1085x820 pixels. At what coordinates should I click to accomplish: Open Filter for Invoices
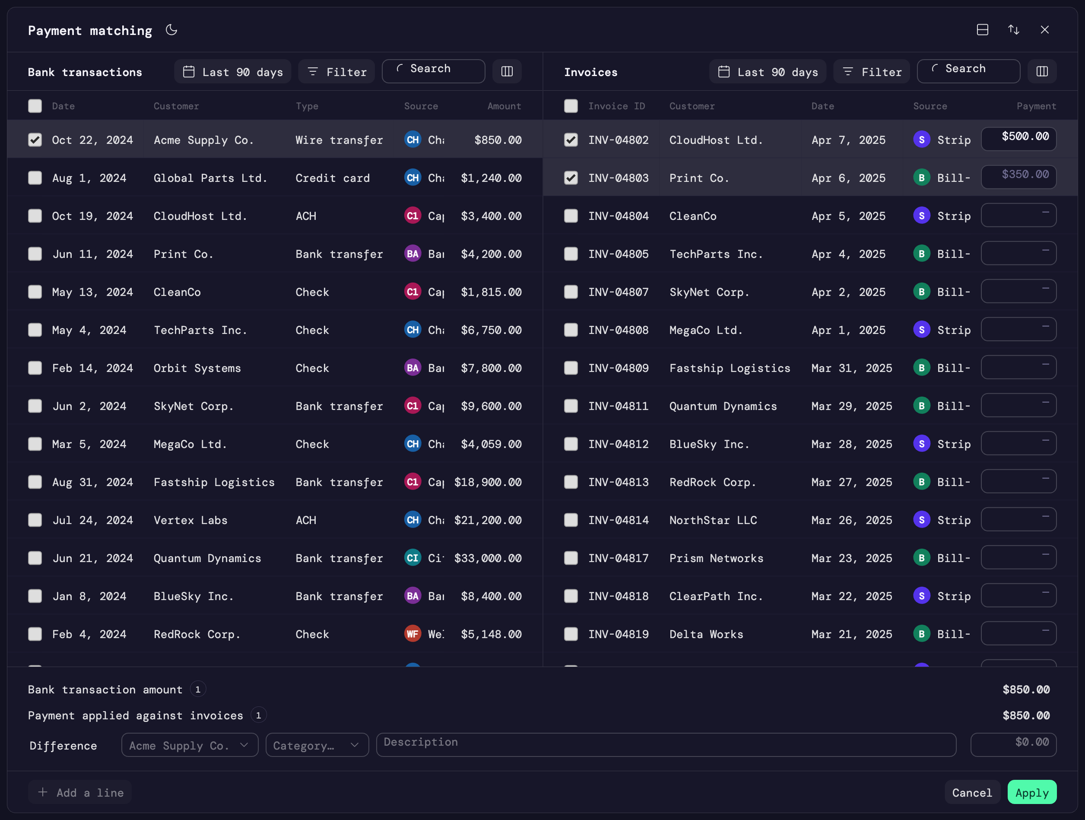[872, 72]
